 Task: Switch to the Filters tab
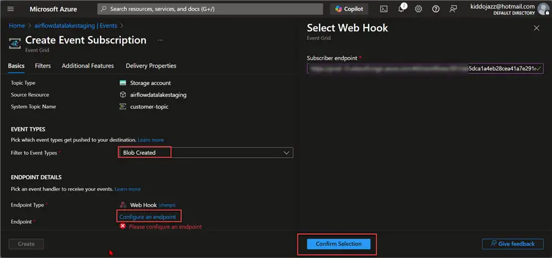pos(43,66)
